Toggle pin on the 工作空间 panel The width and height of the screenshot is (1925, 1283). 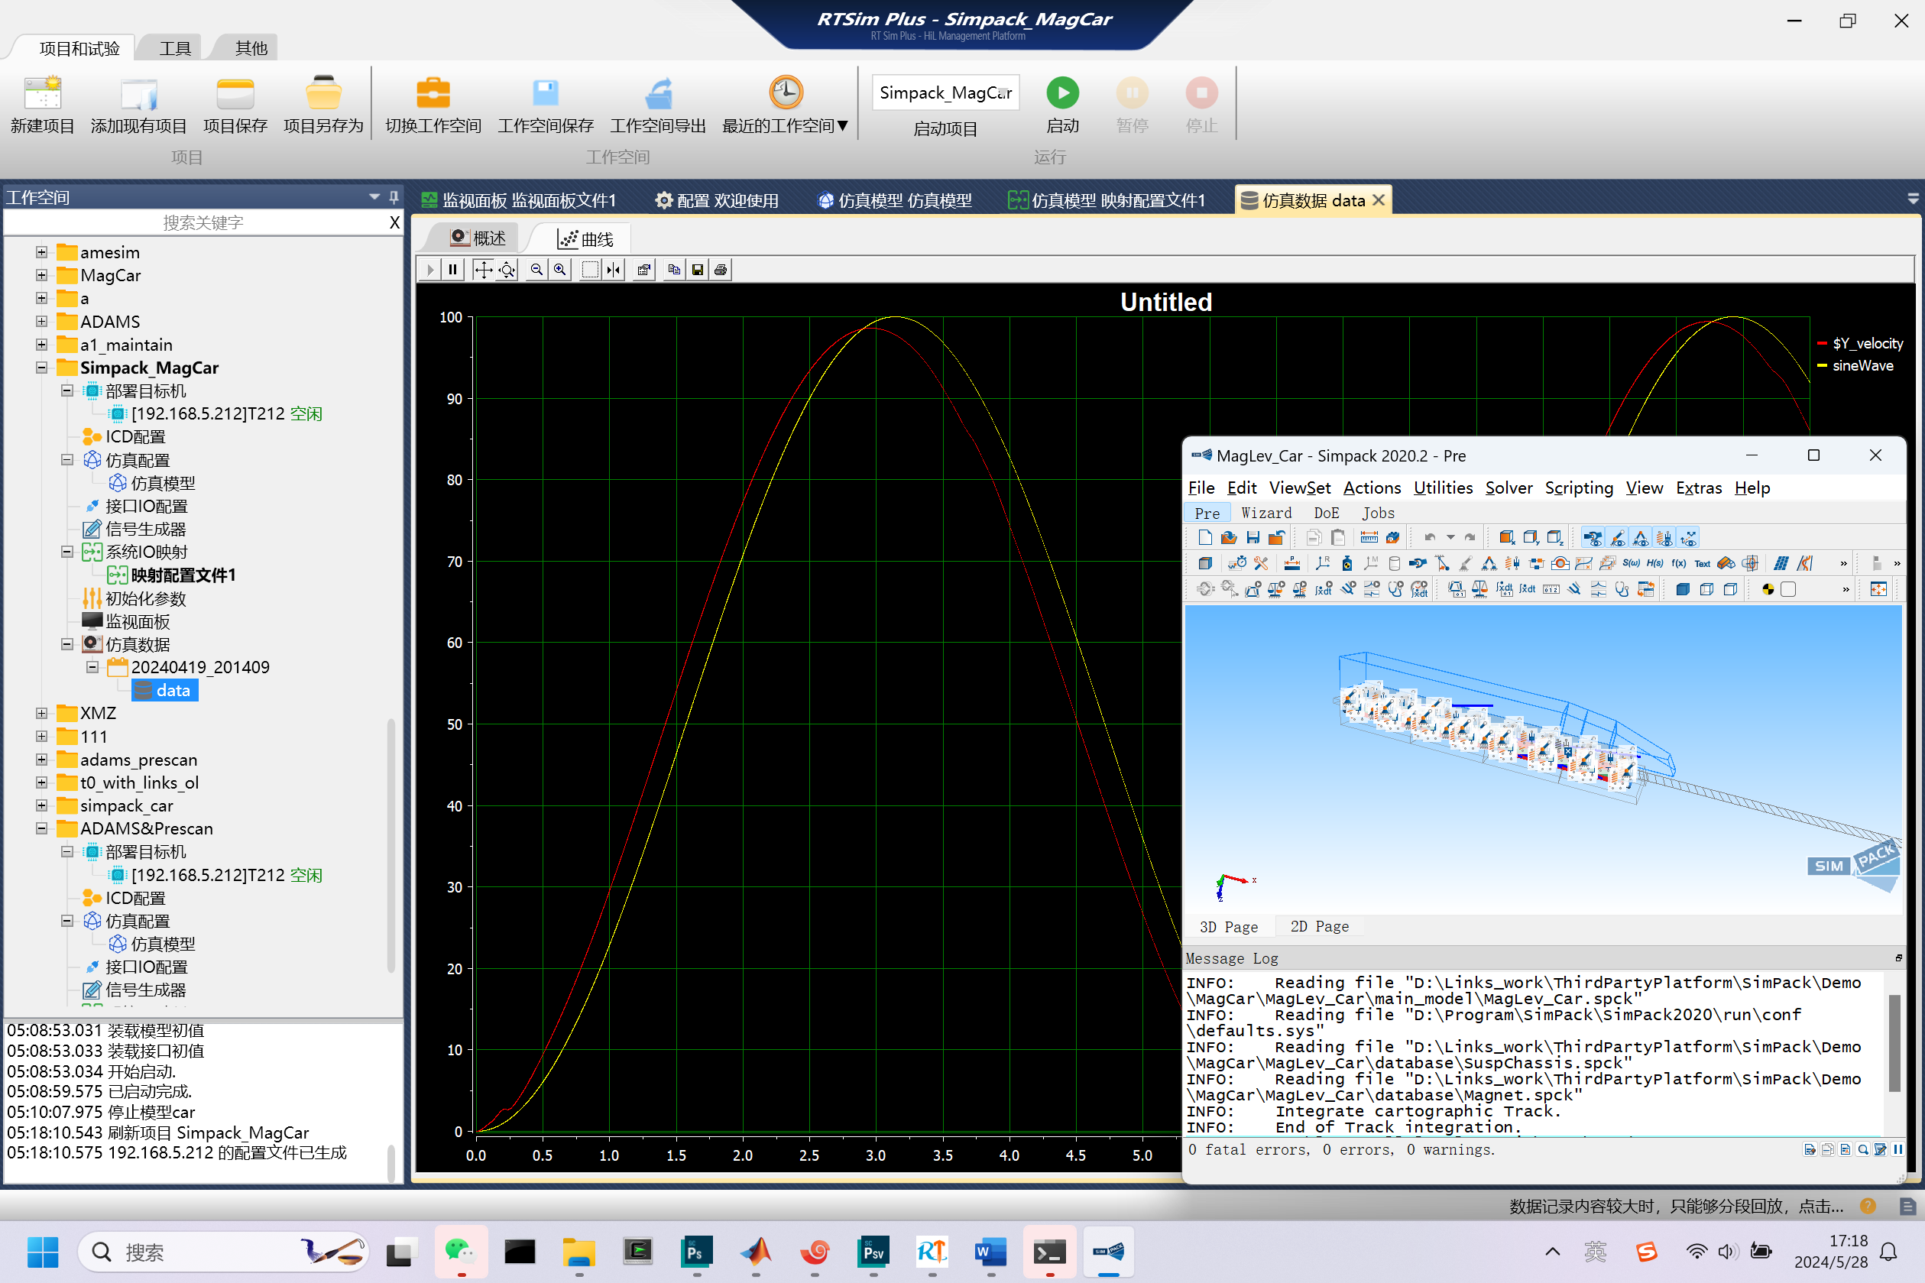tap(394, 196)
